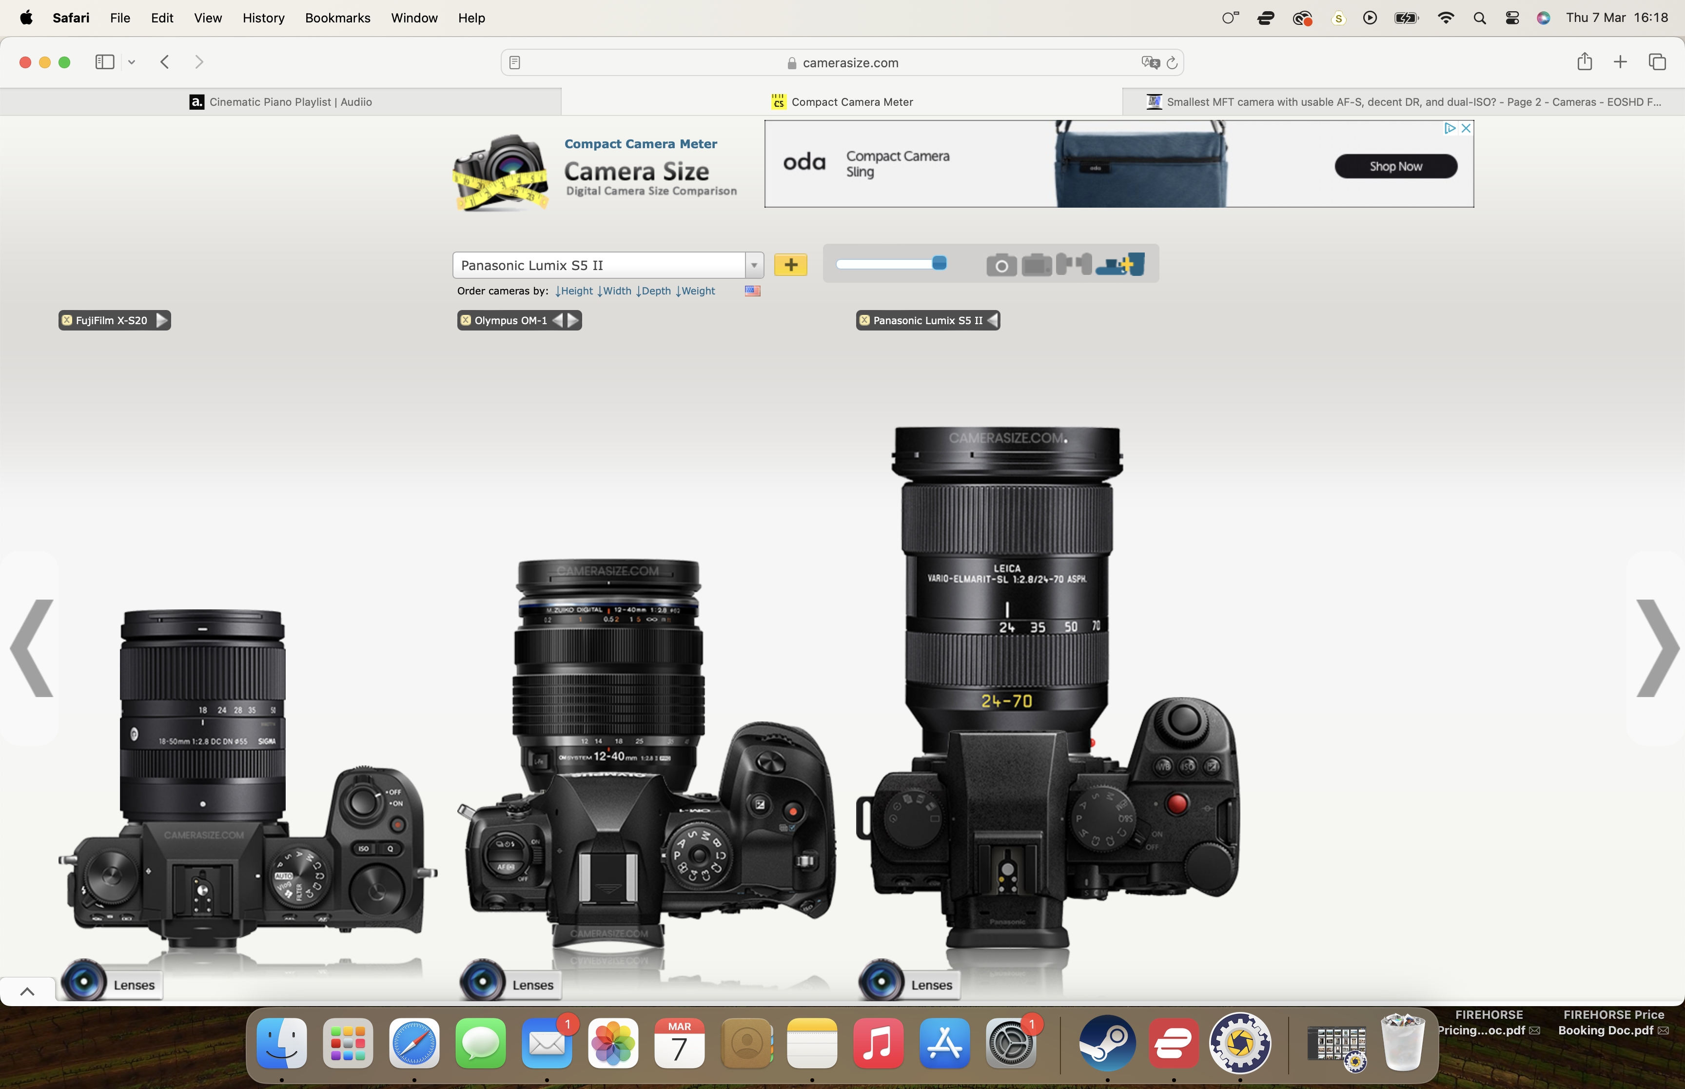Move FujiFilm X-S20 right with arrow
The image size is (1685, 1089).
tap(162, 320)
